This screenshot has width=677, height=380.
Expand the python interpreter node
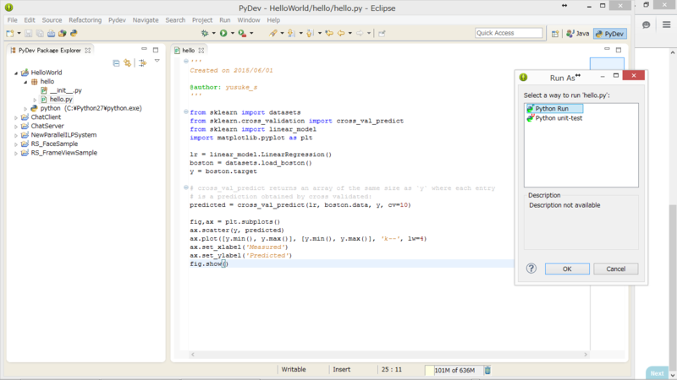point(25,109)
